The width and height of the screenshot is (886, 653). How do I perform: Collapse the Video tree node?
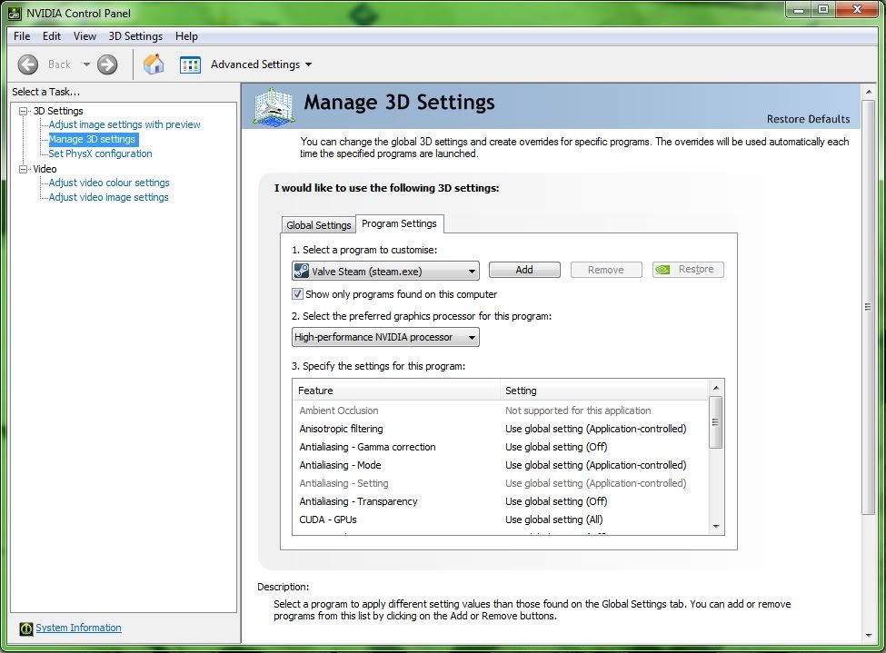pyautogui.click(x=23, y=169)
